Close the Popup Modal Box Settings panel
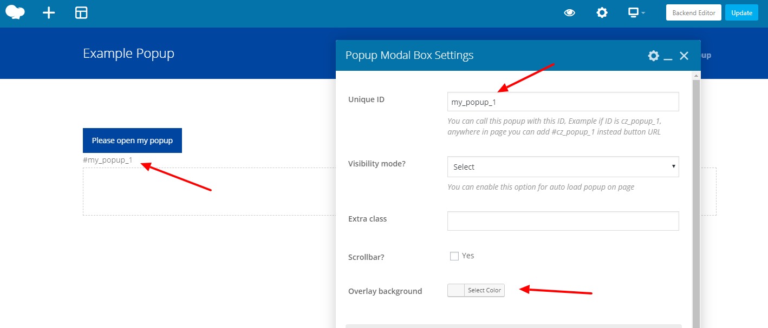Image resolution: width=768 pixels, height=328 pixels. (x=684, y=56)
